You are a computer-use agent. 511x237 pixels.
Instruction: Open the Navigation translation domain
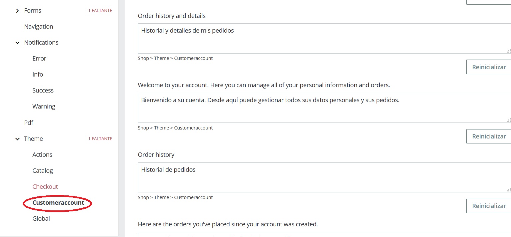(39, 27)
